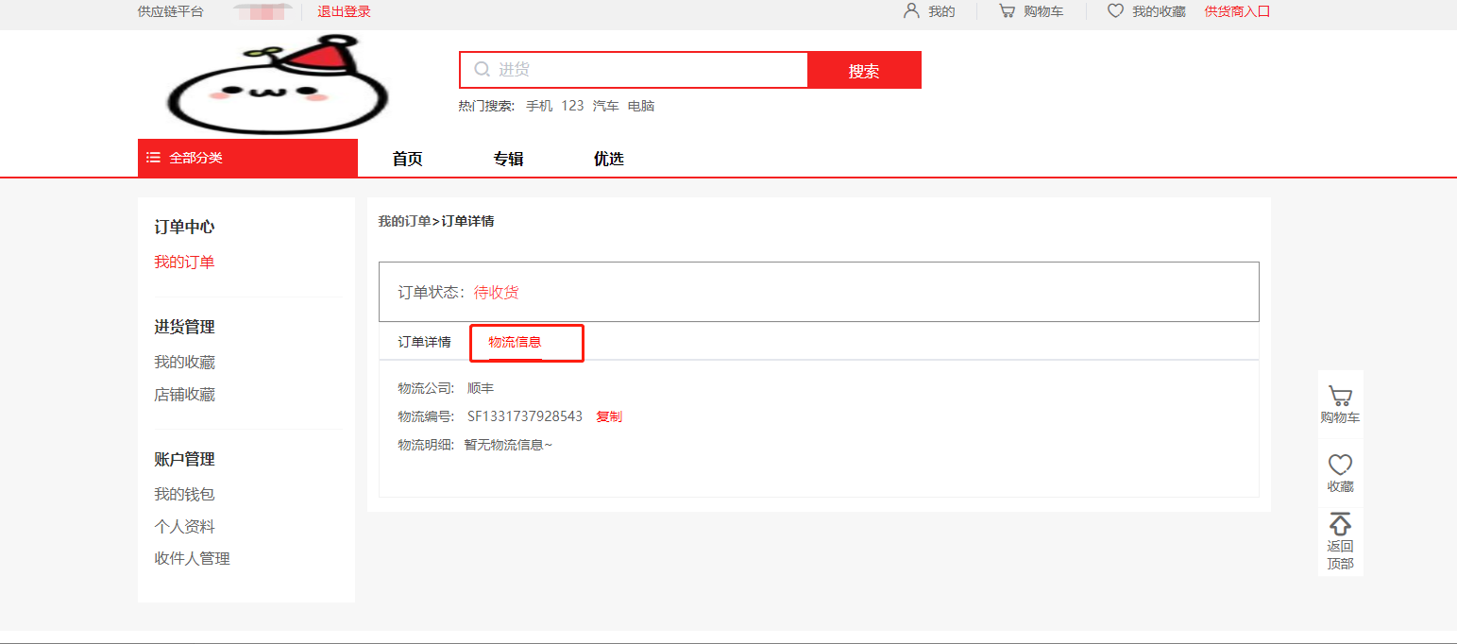Click floating 收藏 heart icon on right

pyautogui.click(x=1340, y=465)
